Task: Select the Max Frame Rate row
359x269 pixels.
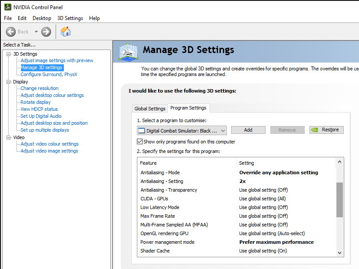Action: tap(237, 216)
